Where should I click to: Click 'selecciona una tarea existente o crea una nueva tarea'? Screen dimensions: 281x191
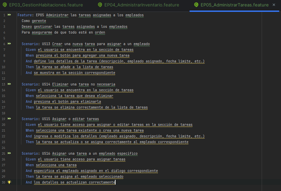(90, 131)
